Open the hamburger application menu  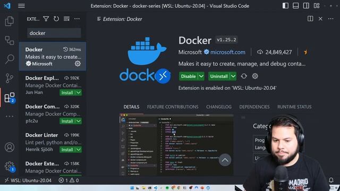tap(21, 6)
